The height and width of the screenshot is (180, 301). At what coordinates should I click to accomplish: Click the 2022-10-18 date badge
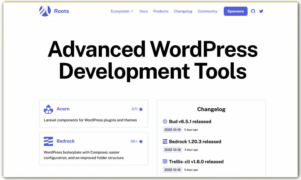(172, 150)
